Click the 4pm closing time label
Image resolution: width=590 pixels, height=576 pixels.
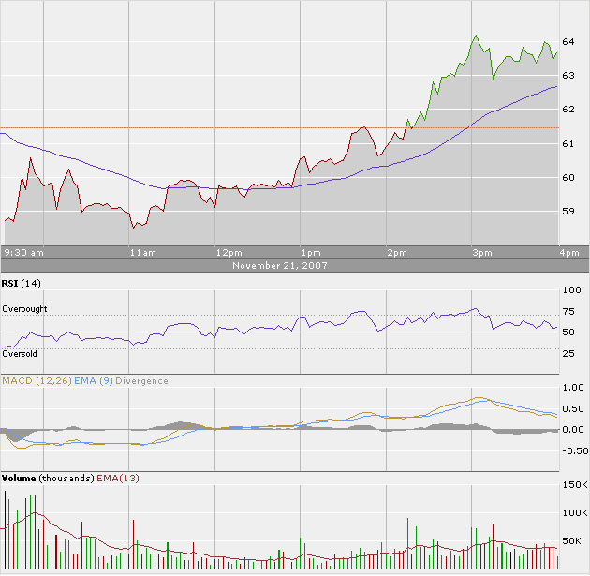[x=569, y=253]
